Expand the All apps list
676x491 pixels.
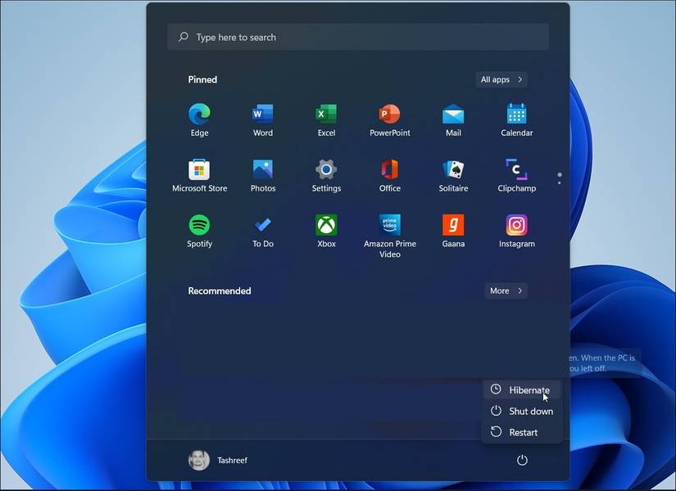pyautogui.click(x=501, y=79)
